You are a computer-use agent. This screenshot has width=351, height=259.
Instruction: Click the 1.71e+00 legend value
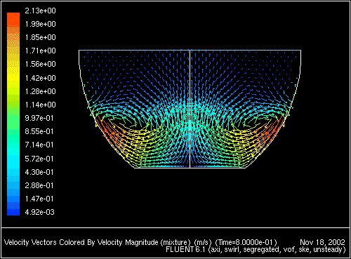point(40,51)
